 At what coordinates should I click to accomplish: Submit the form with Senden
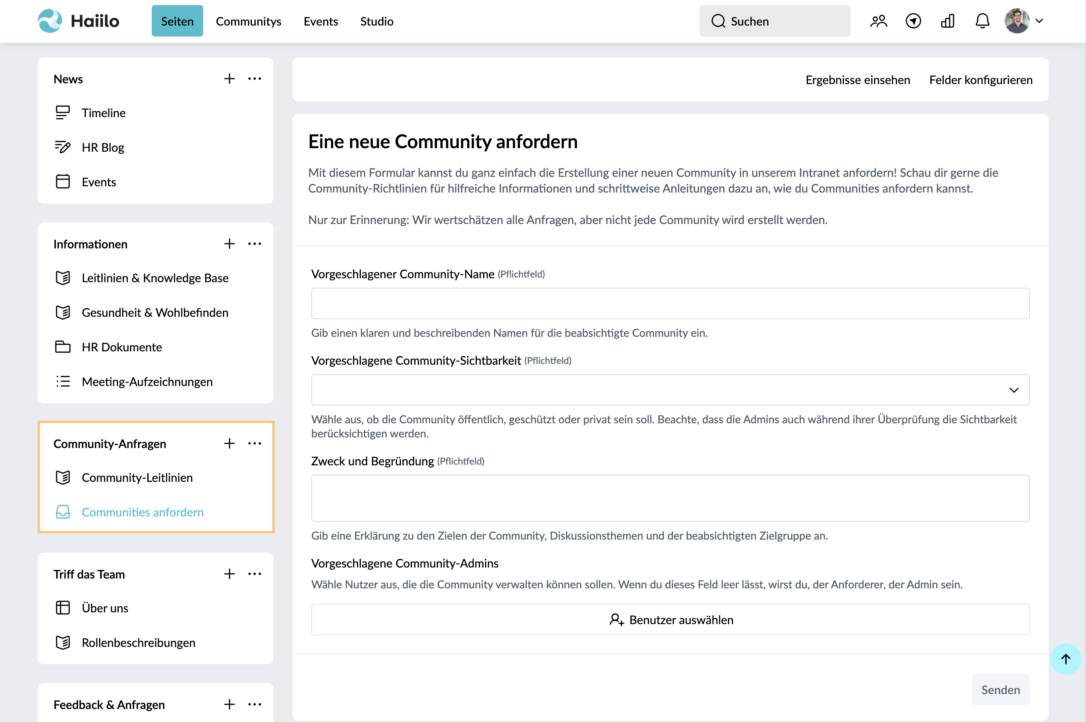tap(1000, 690)
